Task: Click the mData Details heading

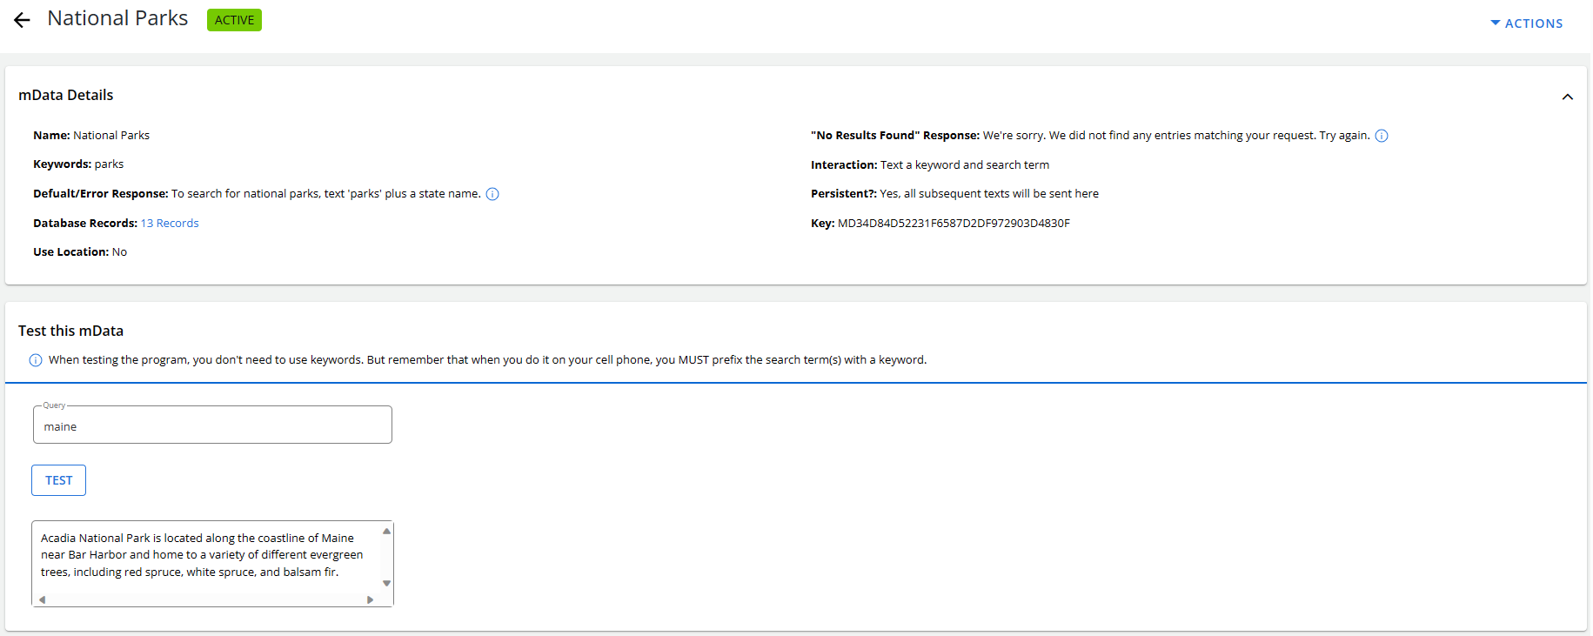Action: point(66,95)
